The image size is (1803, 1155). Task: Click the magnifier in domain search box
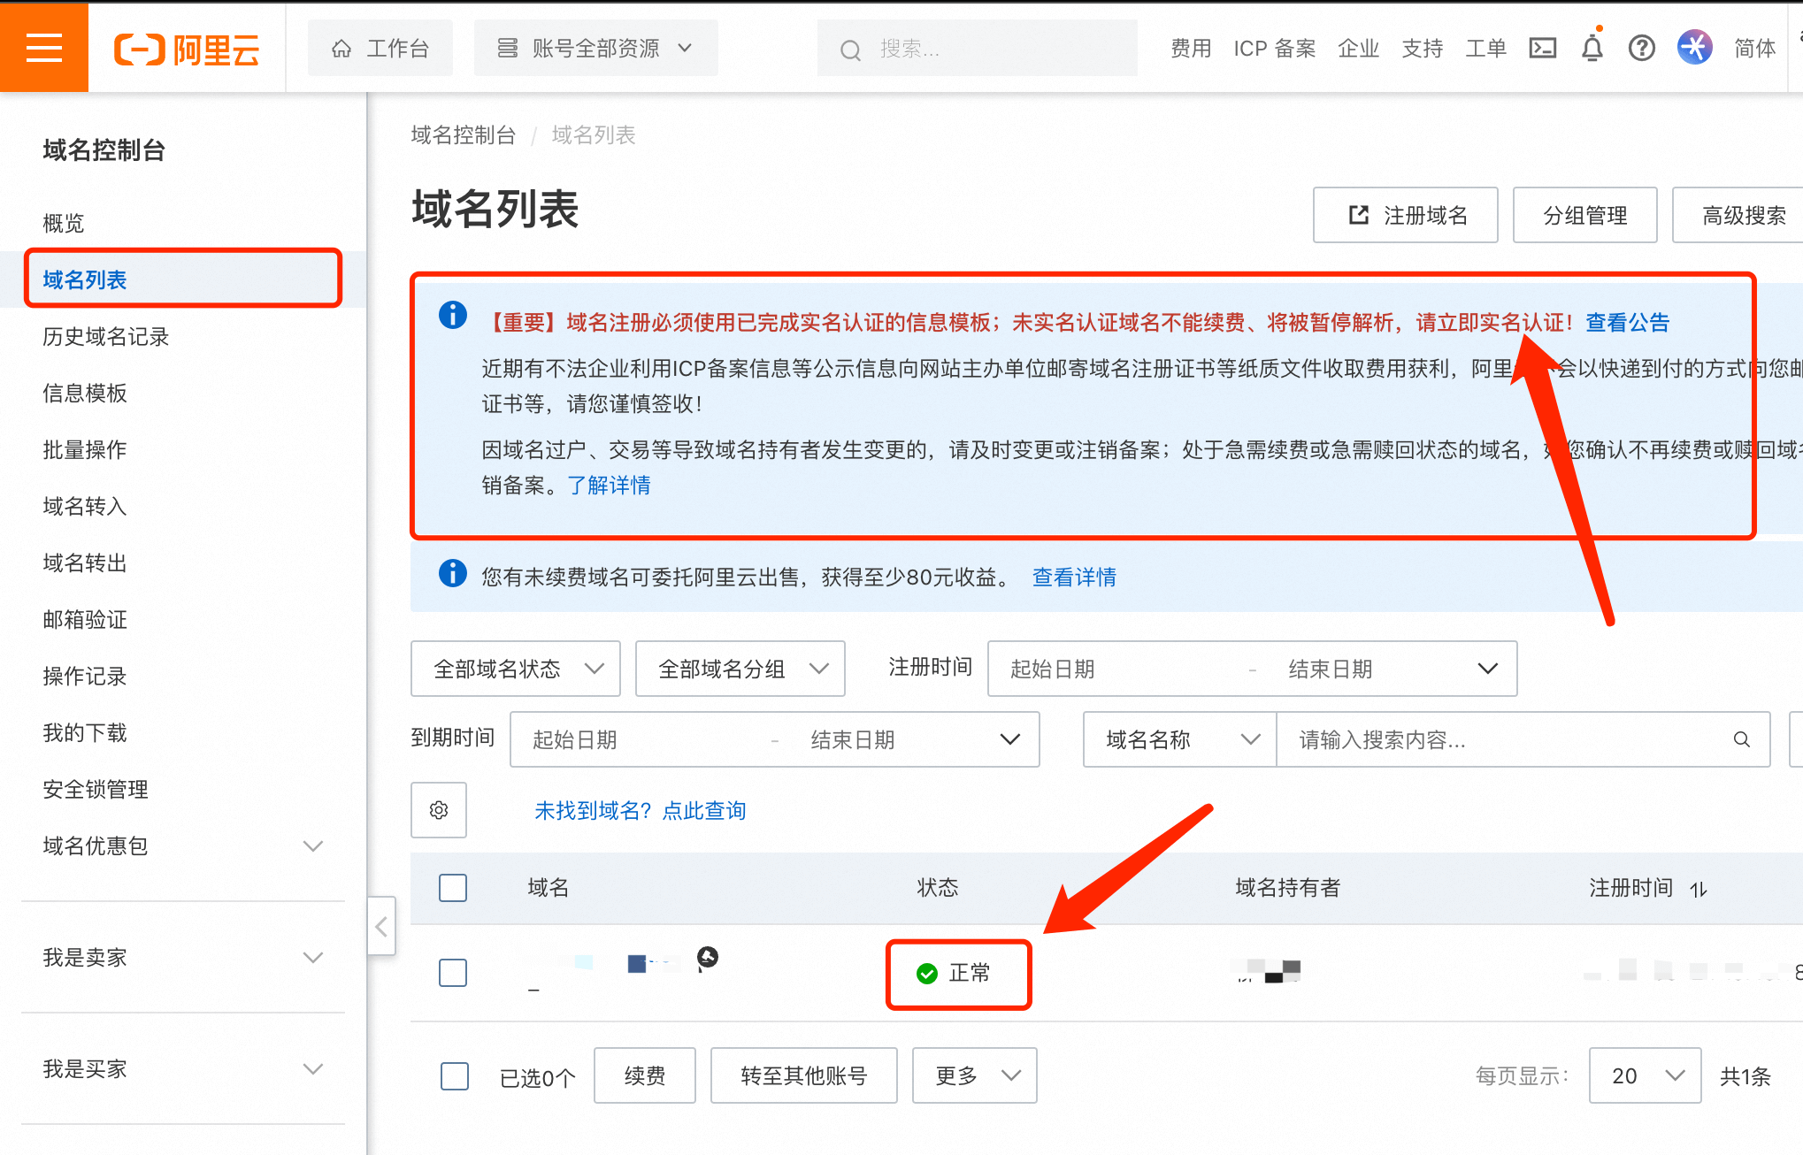coord(1742,739)
